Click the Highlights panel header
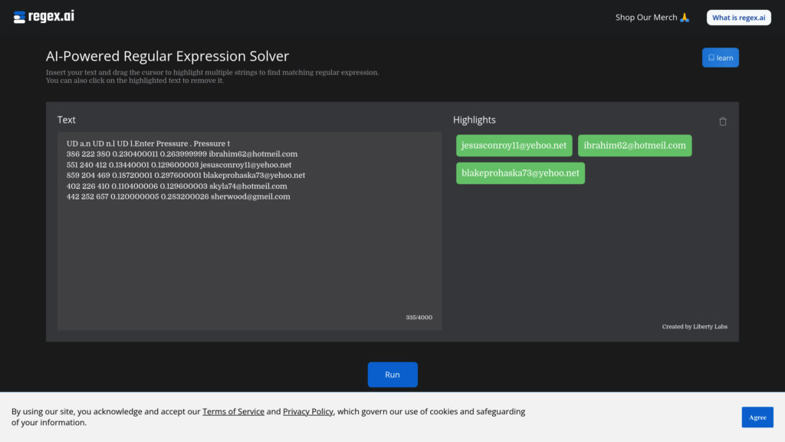785x442 pixels. pyautogui.click(x=475, y=120)
